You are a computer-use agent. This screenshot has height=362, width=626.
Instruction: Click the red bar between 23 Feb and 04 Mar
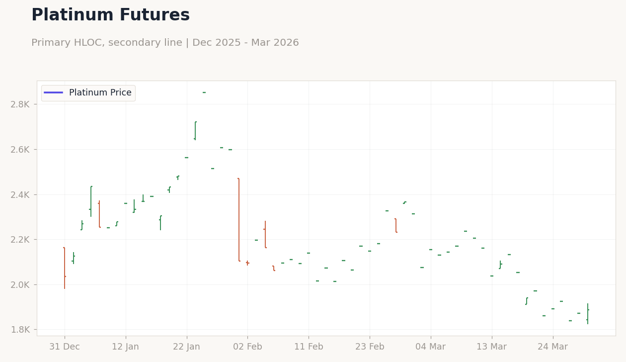point(396,225)
